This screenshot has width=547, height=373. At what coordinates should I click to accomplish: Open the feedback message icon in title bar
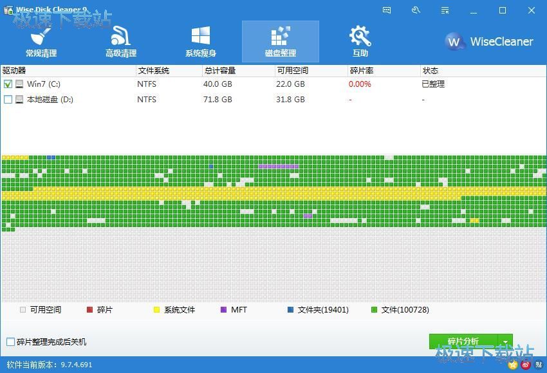pos(387,10)
